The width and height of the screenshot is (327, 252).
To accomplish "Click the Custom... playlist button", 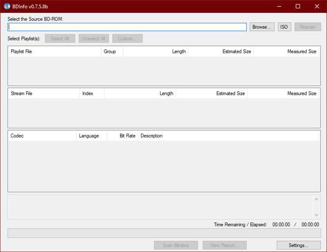I will point(127,39).
